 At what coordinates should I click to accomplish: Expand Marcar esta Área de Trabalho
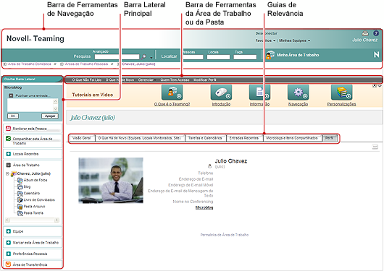[8, 243]
